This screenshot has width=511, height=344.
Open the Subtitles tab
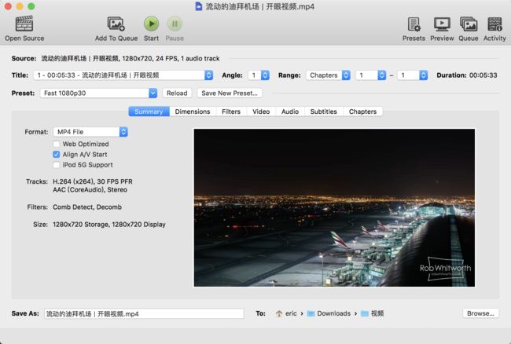tap(324, 112)
